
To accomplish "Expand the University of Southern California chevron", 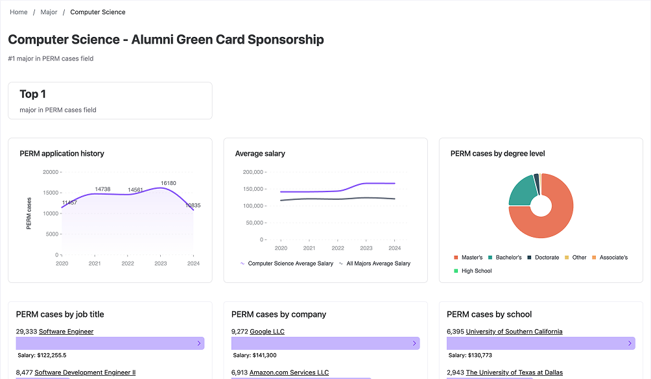I will pos(629,343).
